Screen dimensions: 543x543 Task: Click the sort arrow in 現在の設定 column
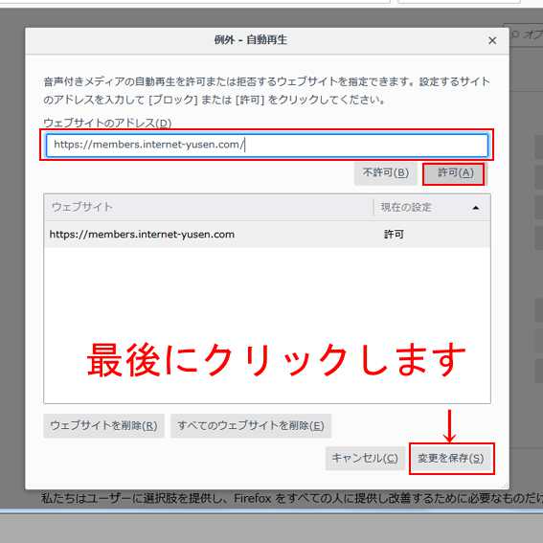coord(476,208)
